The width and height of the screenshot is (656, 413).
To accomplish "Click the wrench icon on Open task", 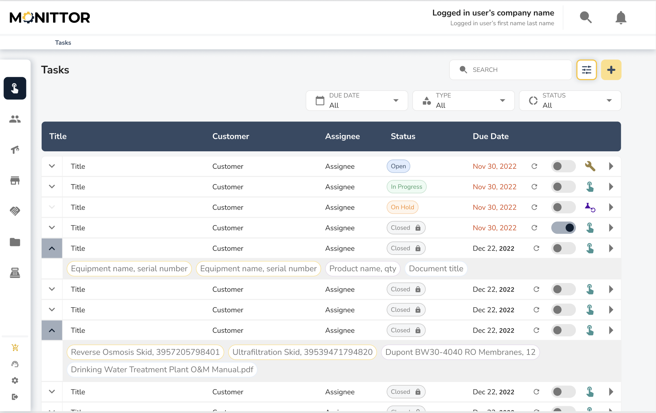I will click(590, 166).
